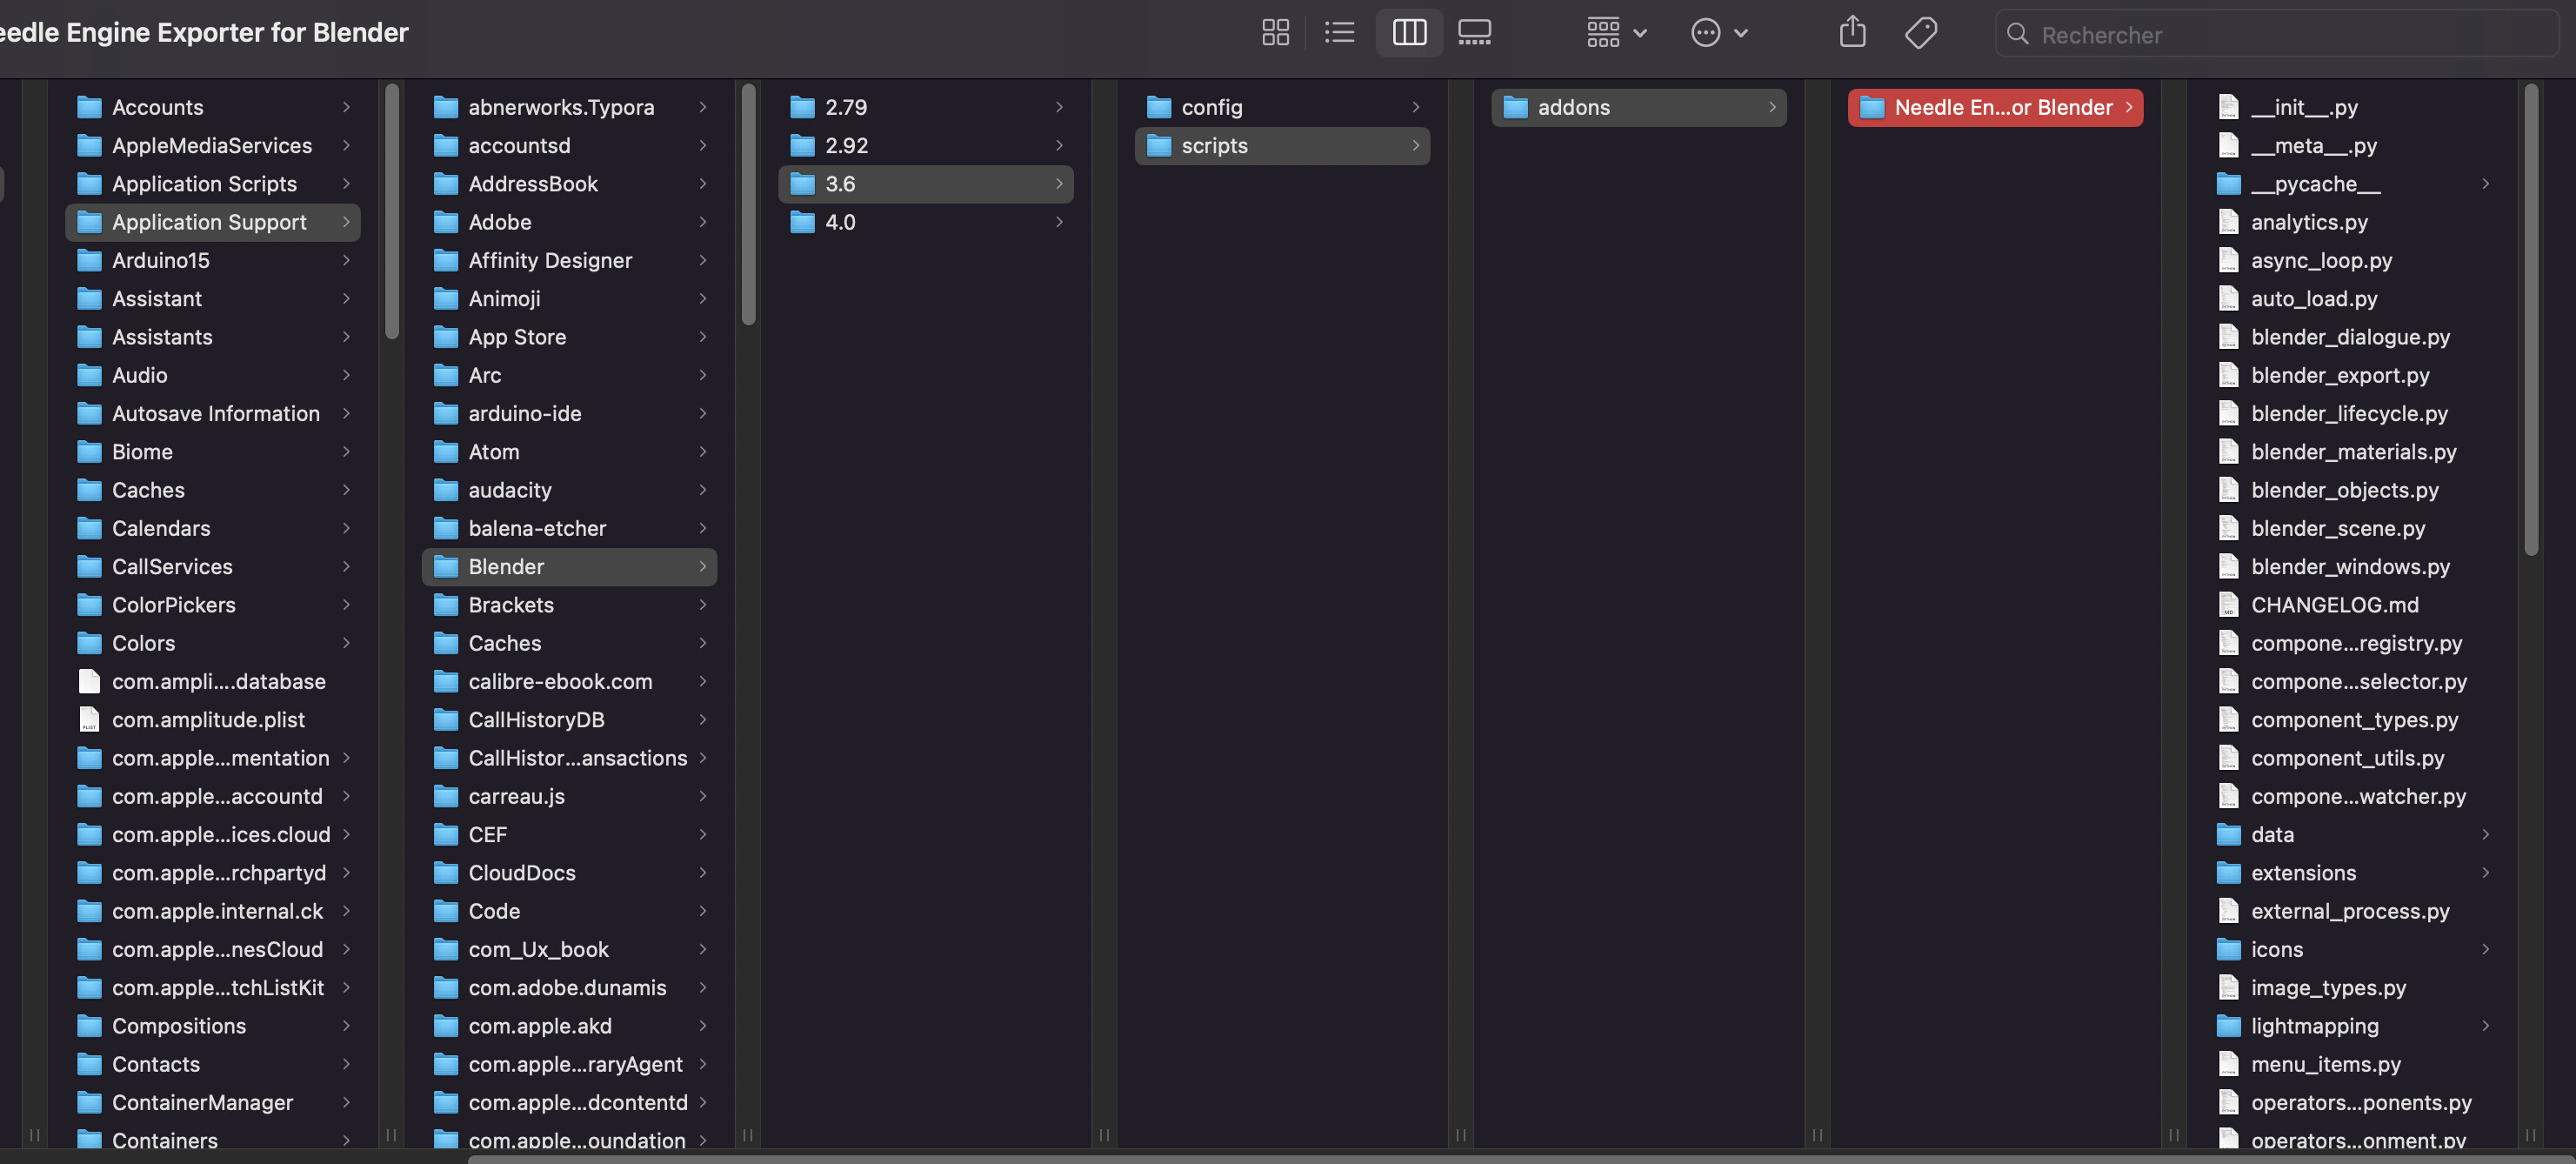Select the config folder

[x=1282, y=107]
